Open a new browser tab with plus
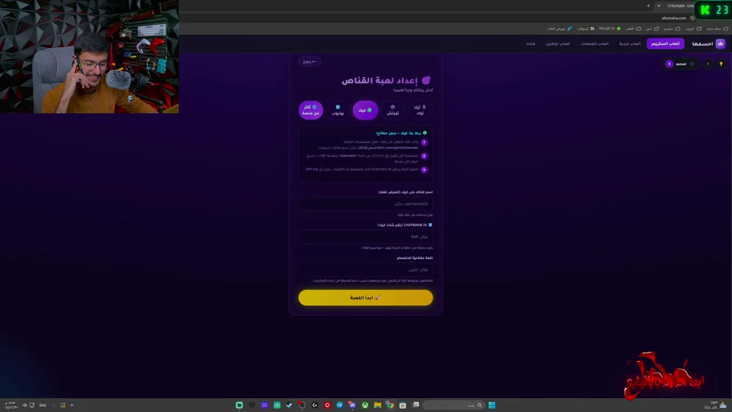Screen dimensions: 732x412 [648, 6]
